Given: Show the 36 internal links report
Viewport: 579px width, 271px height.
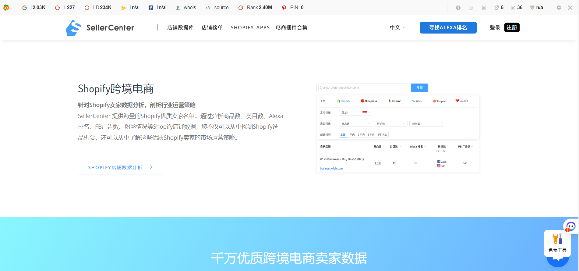Looking at the screenshot, I should pos(517,8).
